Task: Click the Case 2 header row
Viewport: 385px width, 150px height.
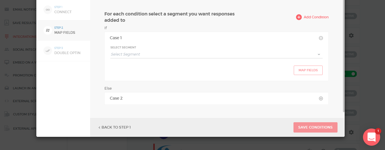Action: click(x=217, y=98)
